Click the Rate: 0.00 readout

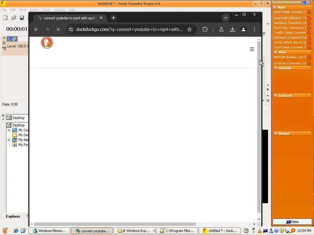click(x=10, y=104)
